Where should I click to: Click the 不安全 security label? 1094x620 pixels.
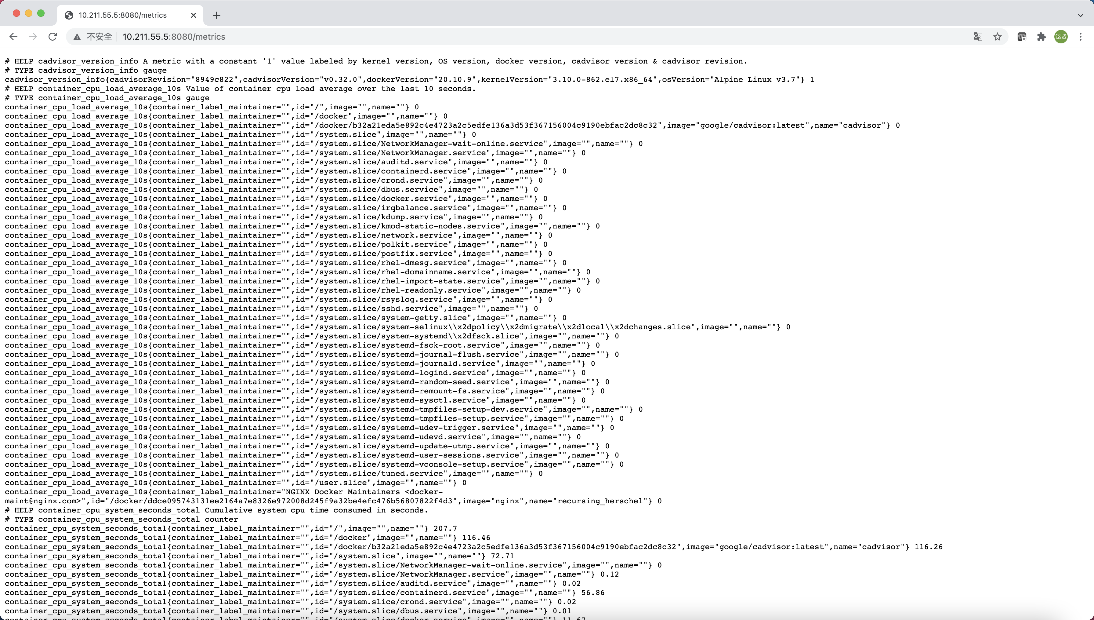coord(99,37)
